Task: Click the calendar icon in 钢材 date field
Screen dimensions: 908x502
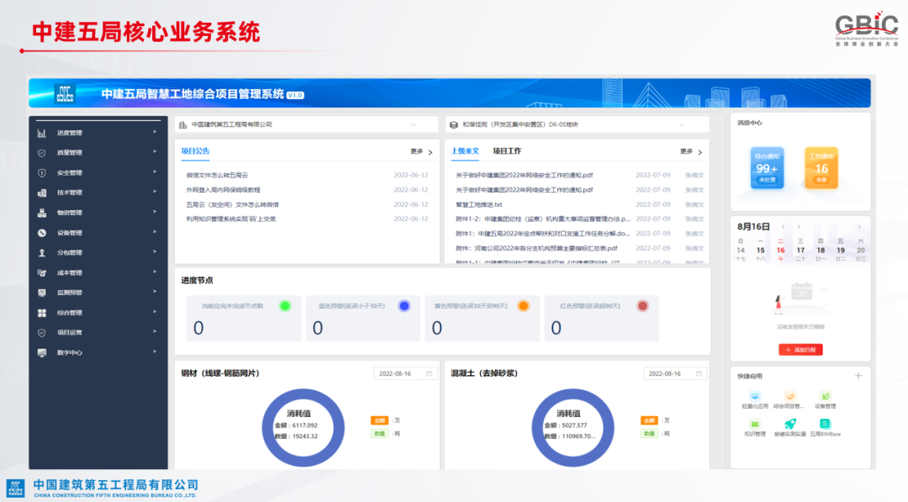Action: [429, 373]
